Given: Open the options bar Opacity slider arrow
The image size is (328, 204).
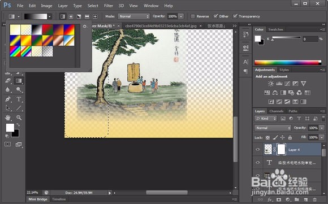Looking at the screenshot, I should [181, 16].
